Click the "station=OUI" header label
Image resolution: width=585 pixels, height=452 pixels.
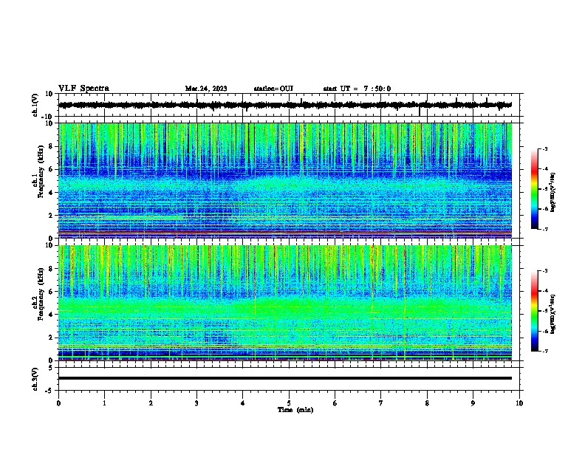273,89
